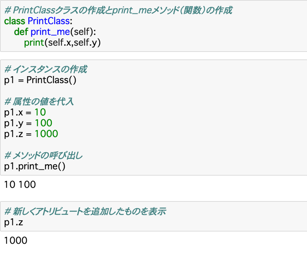Place cursor on the "class PrintClass:" line
Image resolution: width=307 pixels, height=253 pixels.
click(x=38, y=21)
